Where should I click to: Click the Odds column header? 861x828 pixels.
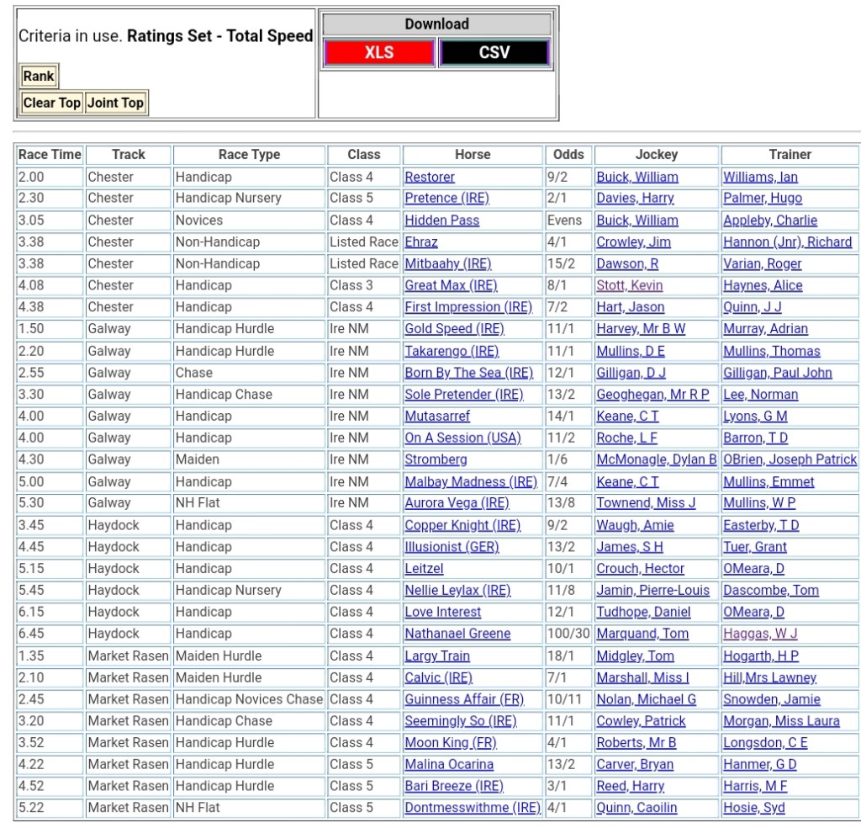pos(568,155)
